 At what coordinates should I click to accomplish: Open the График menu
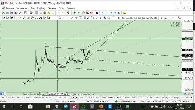41,8
